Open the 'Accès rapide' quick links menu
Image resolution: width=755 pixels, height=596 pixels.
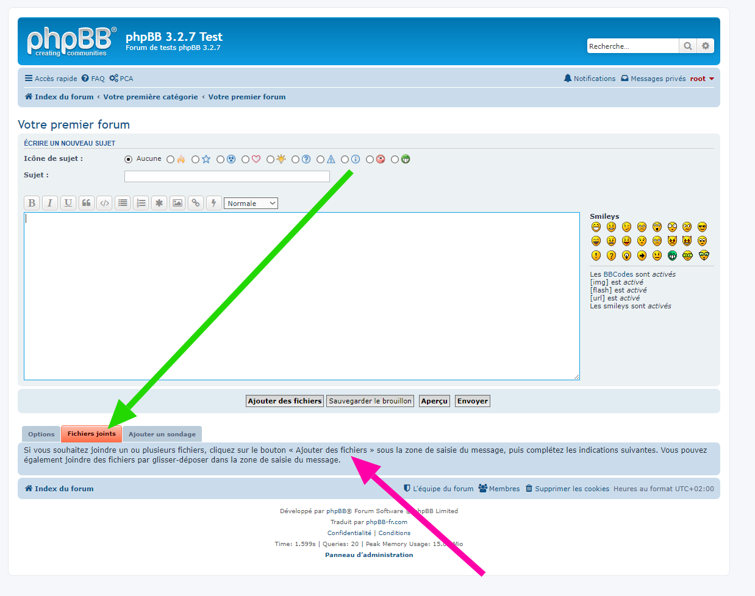[51, 79]
